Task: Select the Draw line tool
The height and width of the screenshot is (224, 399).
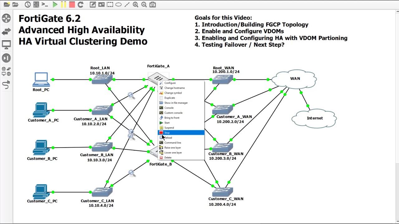Action: [x=127, y=5]
